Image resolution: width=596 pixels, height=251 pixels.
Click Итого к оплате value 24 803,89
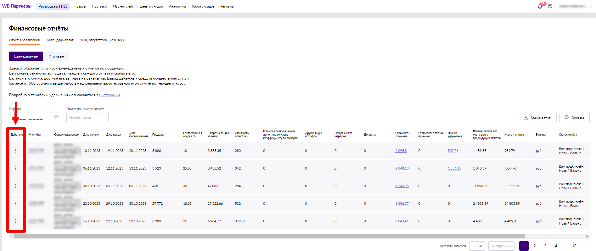pos(512,204)
